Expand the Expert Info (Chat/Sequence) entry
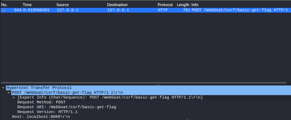 pyautogui.click(x=14, y=98)
